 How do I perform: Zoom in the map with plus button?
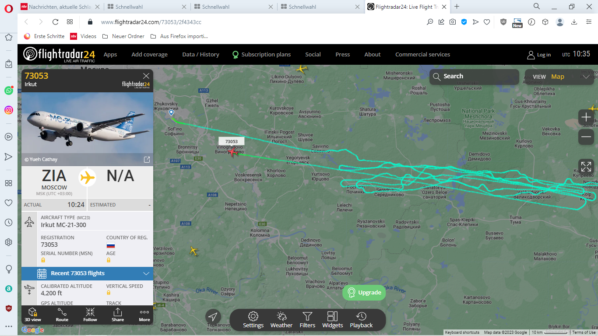tap(586, 117)
